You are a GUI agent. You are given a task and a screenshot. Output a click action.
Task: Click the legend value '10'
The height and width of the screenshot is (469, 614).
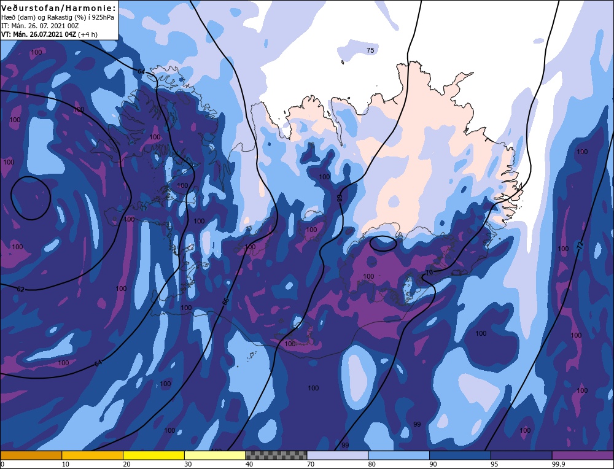66,464
